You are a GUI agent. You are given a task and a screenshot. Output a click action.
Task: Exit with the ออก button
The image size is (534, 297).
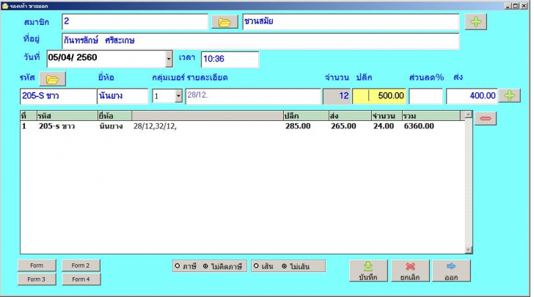point(451,271)
